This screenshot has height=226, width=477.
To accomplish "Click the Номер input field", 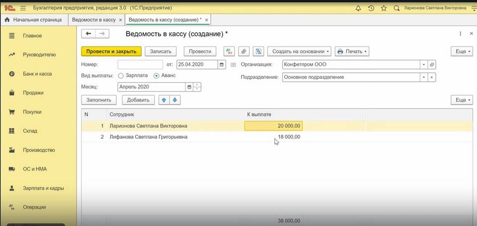I will pos(140,64).
